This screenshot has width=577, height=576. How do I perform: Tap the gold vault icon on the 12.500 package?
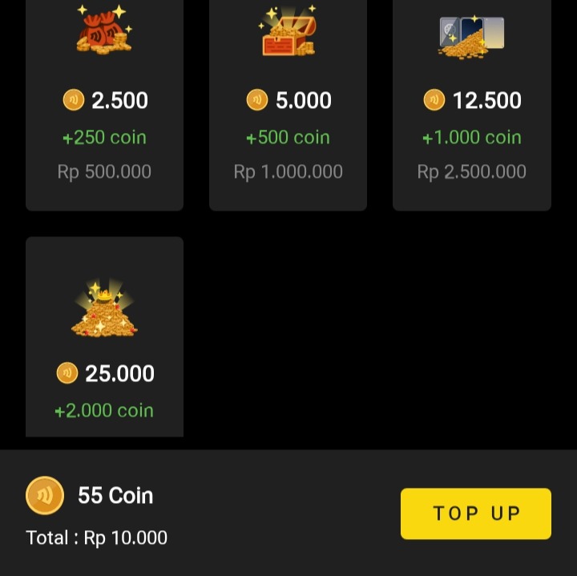[472, 37]
